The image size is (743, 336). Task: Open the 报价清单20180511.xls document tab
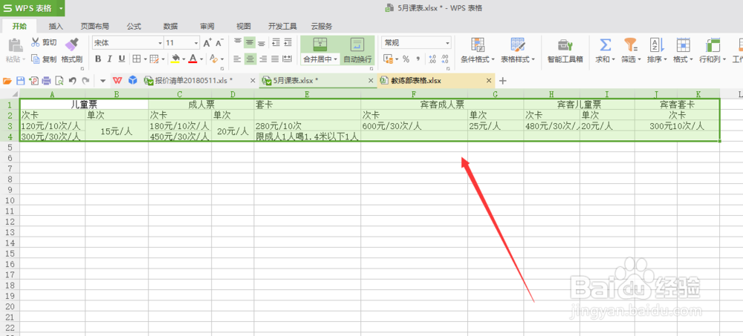pyautogui.click(x=199, y=81)
